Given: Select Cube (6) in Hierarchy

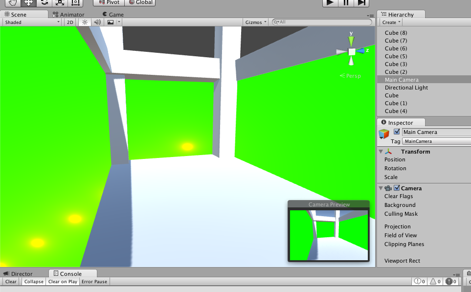Looking at the screenshot, I should point(424,48).
